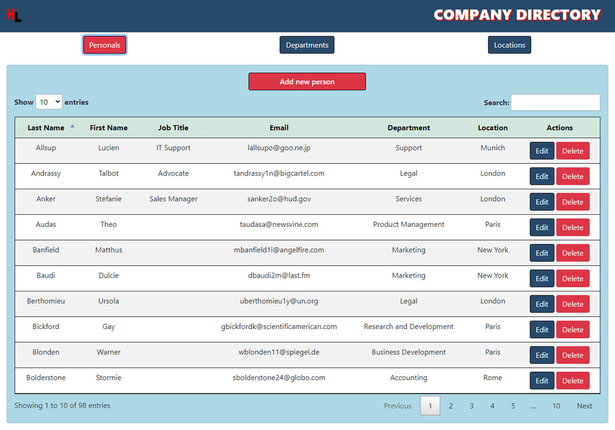Viewport: 615px width, 430px height.
Task: Edit the Allsup record
Action: (542, 151)
